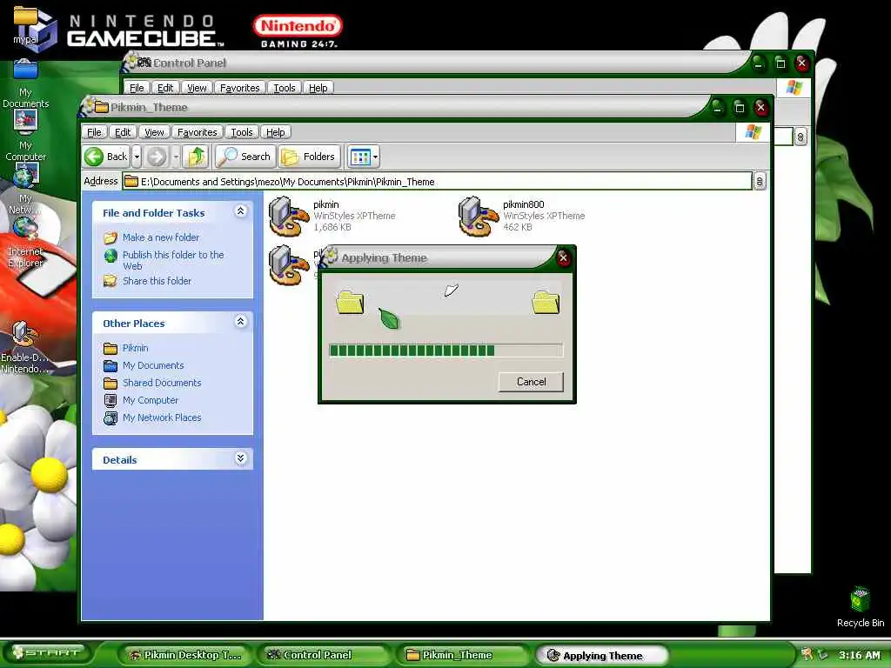Open My Computer link in Other Places
Image resolution: width=891 pixels, height=668 pixels.
[151, 400]
